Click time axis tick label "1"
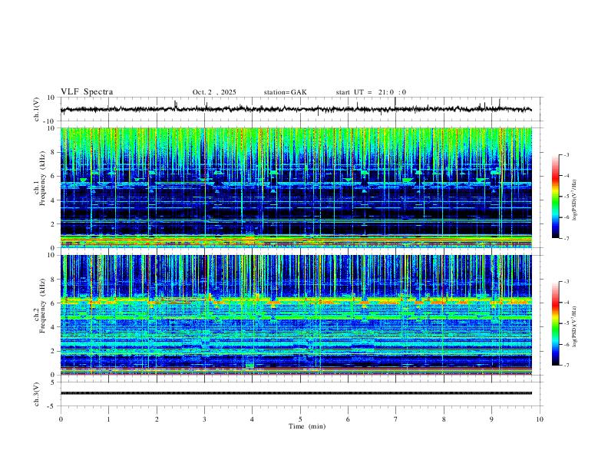This screenshot has width=608, height=470. point(108,419)
